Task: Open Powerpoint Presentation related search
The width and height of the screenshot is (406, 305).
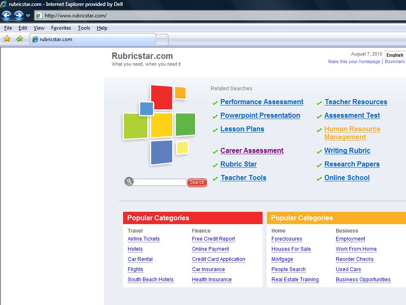Action: (260, 115)
